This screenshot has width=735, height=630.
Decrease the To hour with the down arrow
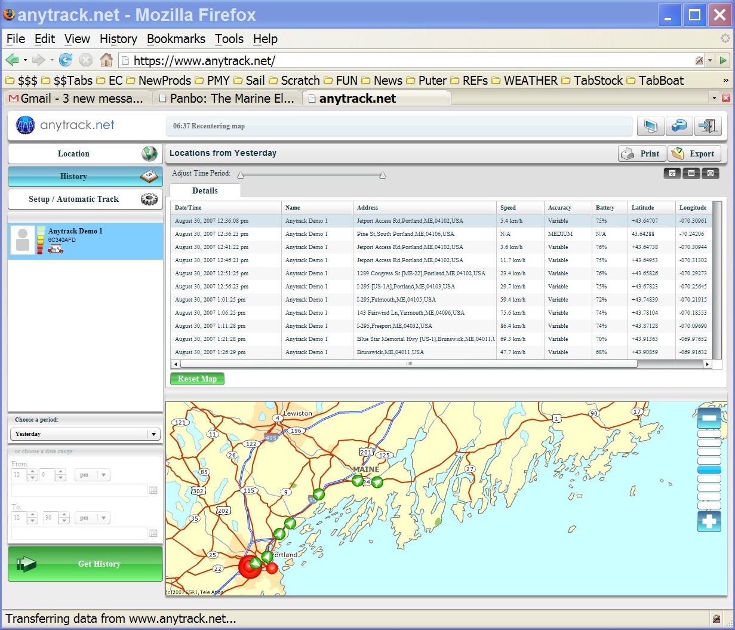tap(32, 521)
